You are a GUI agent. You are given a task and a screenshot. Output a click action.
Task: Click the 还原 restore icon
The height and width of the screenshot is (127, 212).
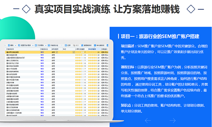(x=66, y=46)
